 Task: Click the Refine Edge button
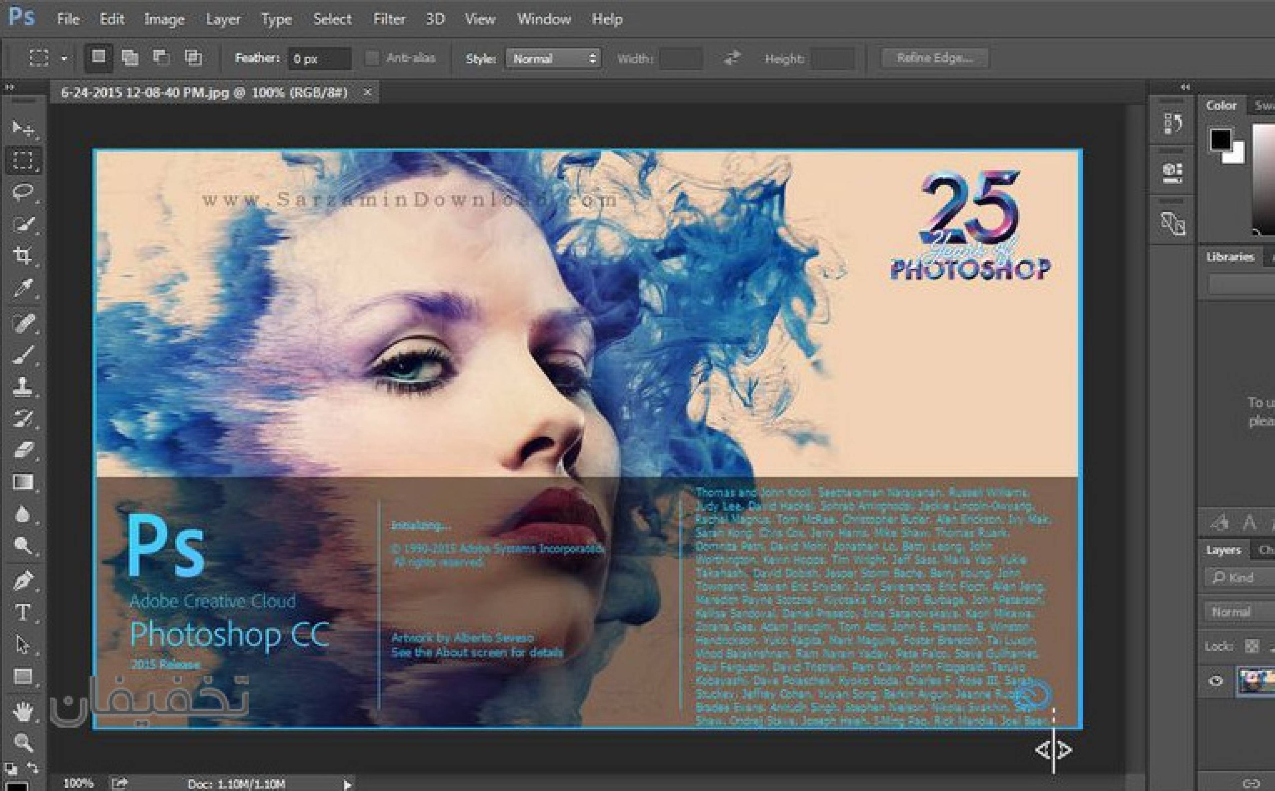click(x=935, y=58)
